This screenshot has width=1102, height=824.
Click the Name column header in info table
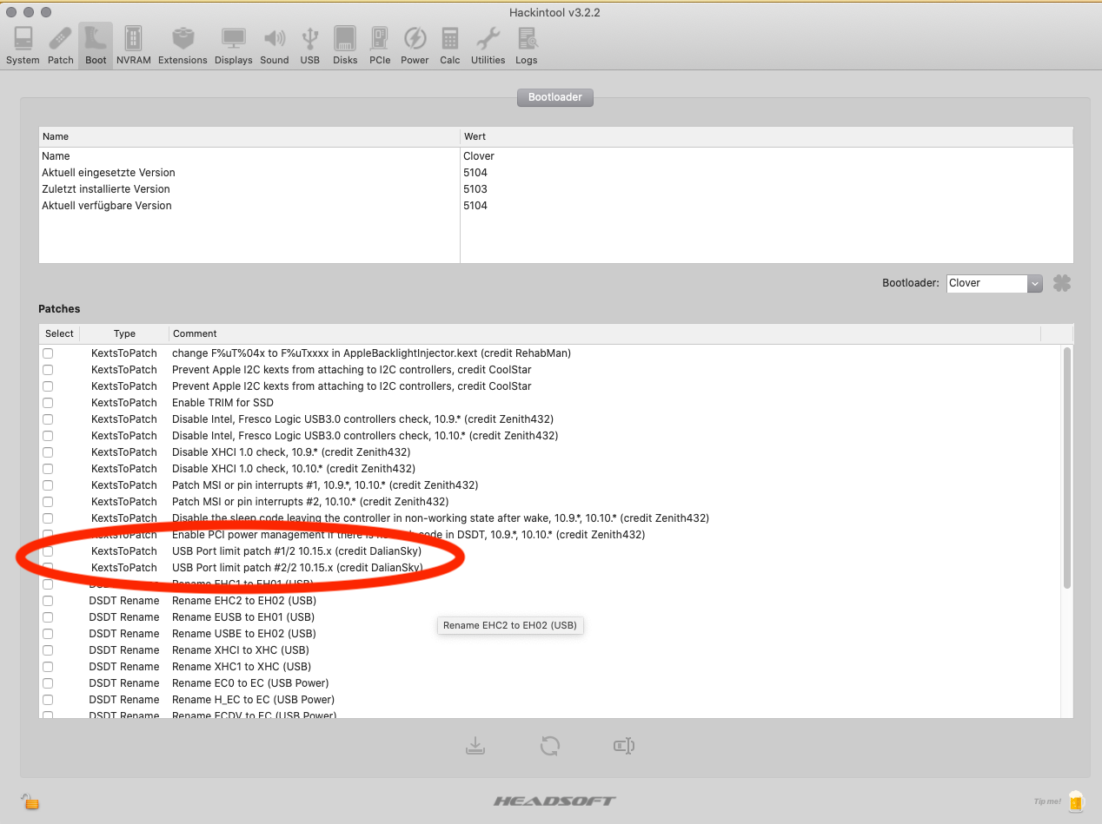click(x=249, y=136)
